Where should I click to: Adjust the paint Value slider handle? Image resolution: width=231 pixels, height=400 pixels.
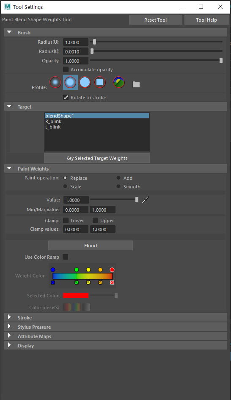tap(137, 200)
